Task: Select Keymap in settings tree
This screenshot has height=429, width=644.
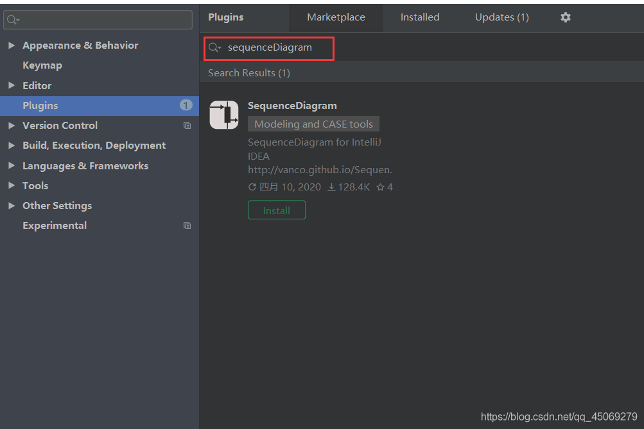Action: 42,65
